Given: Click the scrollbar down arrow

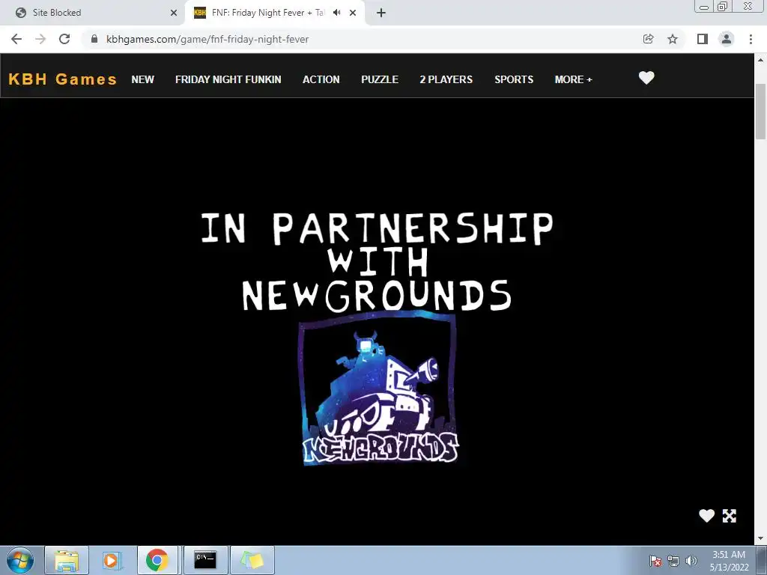Looking at the screenshot, I should pyautogui.click(x=760, y=538).
